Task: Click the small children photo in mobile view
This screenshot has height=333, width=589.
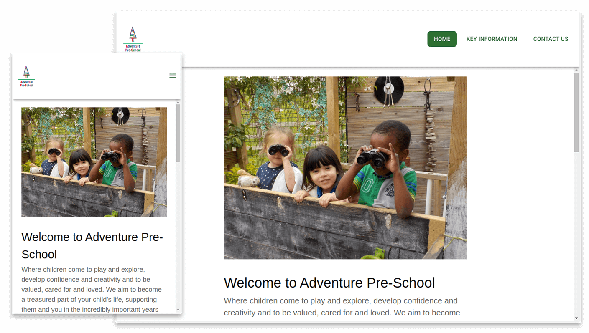Action: (94, 162)
